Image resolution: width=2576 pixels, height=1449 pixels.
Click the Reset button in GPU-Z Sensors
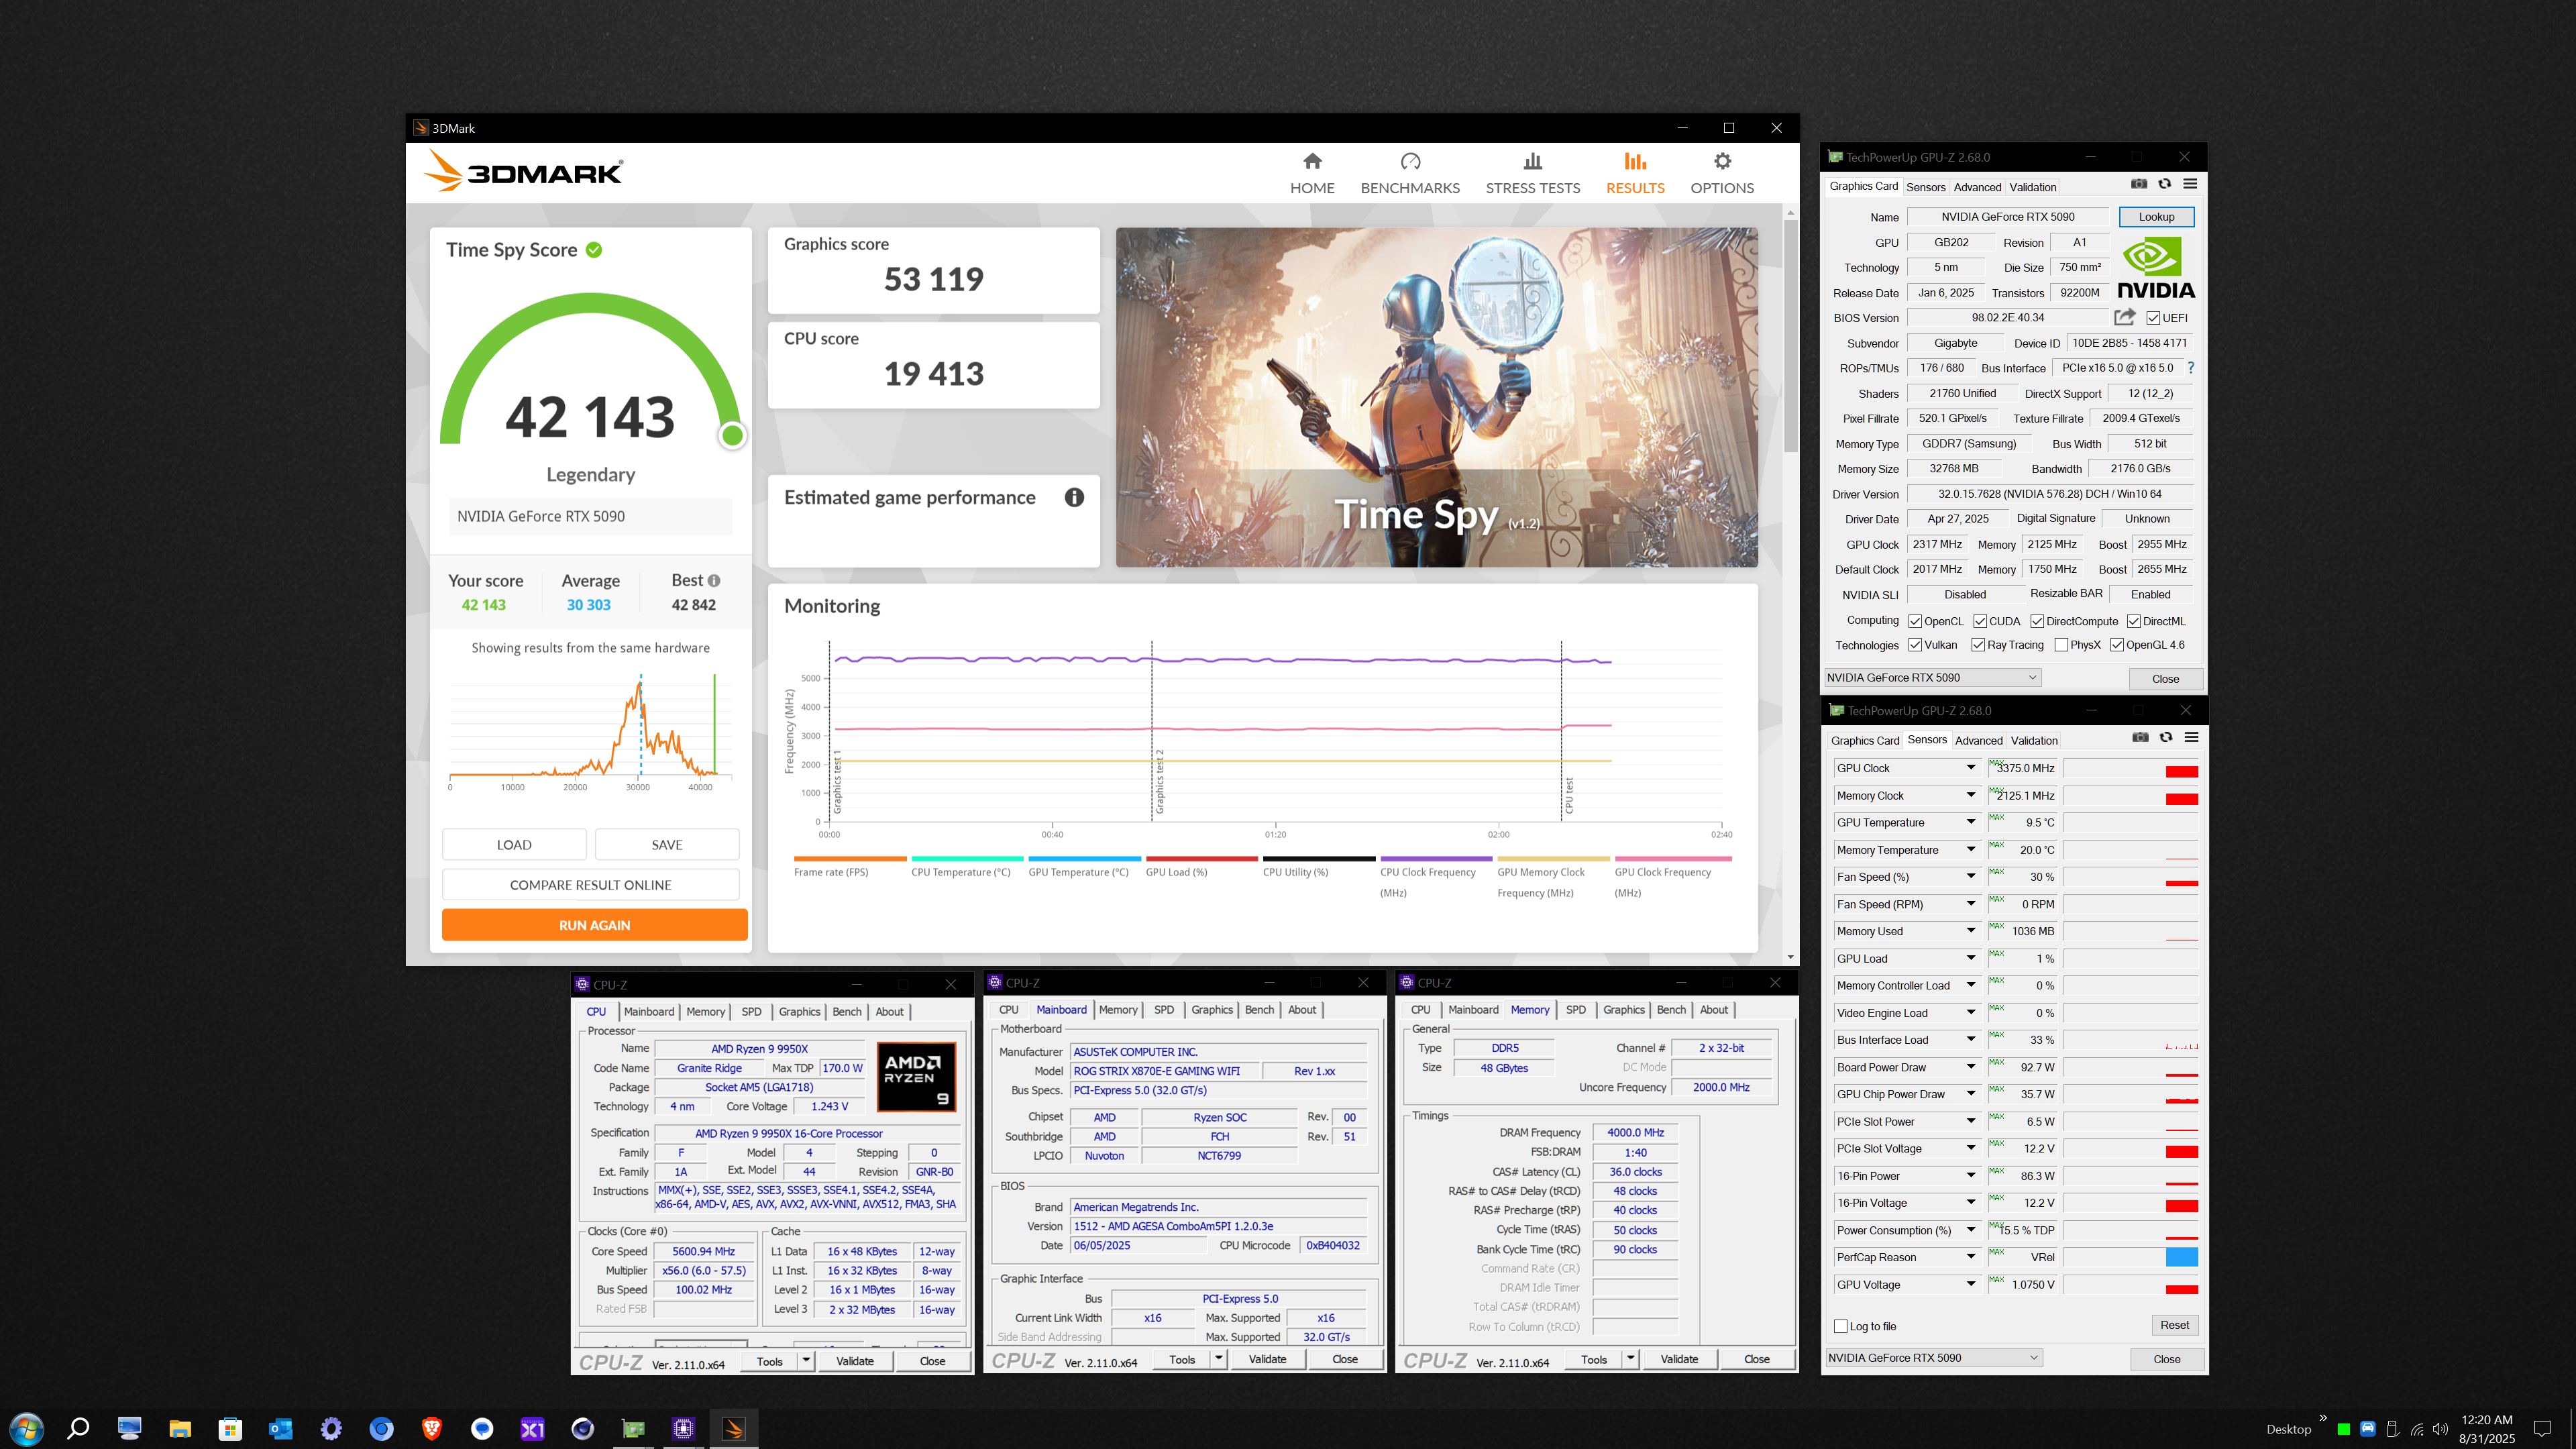pos(2174,1325)
